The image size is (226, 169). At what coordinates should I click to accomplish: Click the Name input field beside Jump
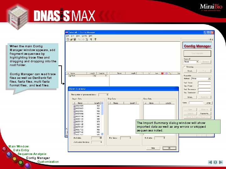pyautogui.click(x=196, y=103)
